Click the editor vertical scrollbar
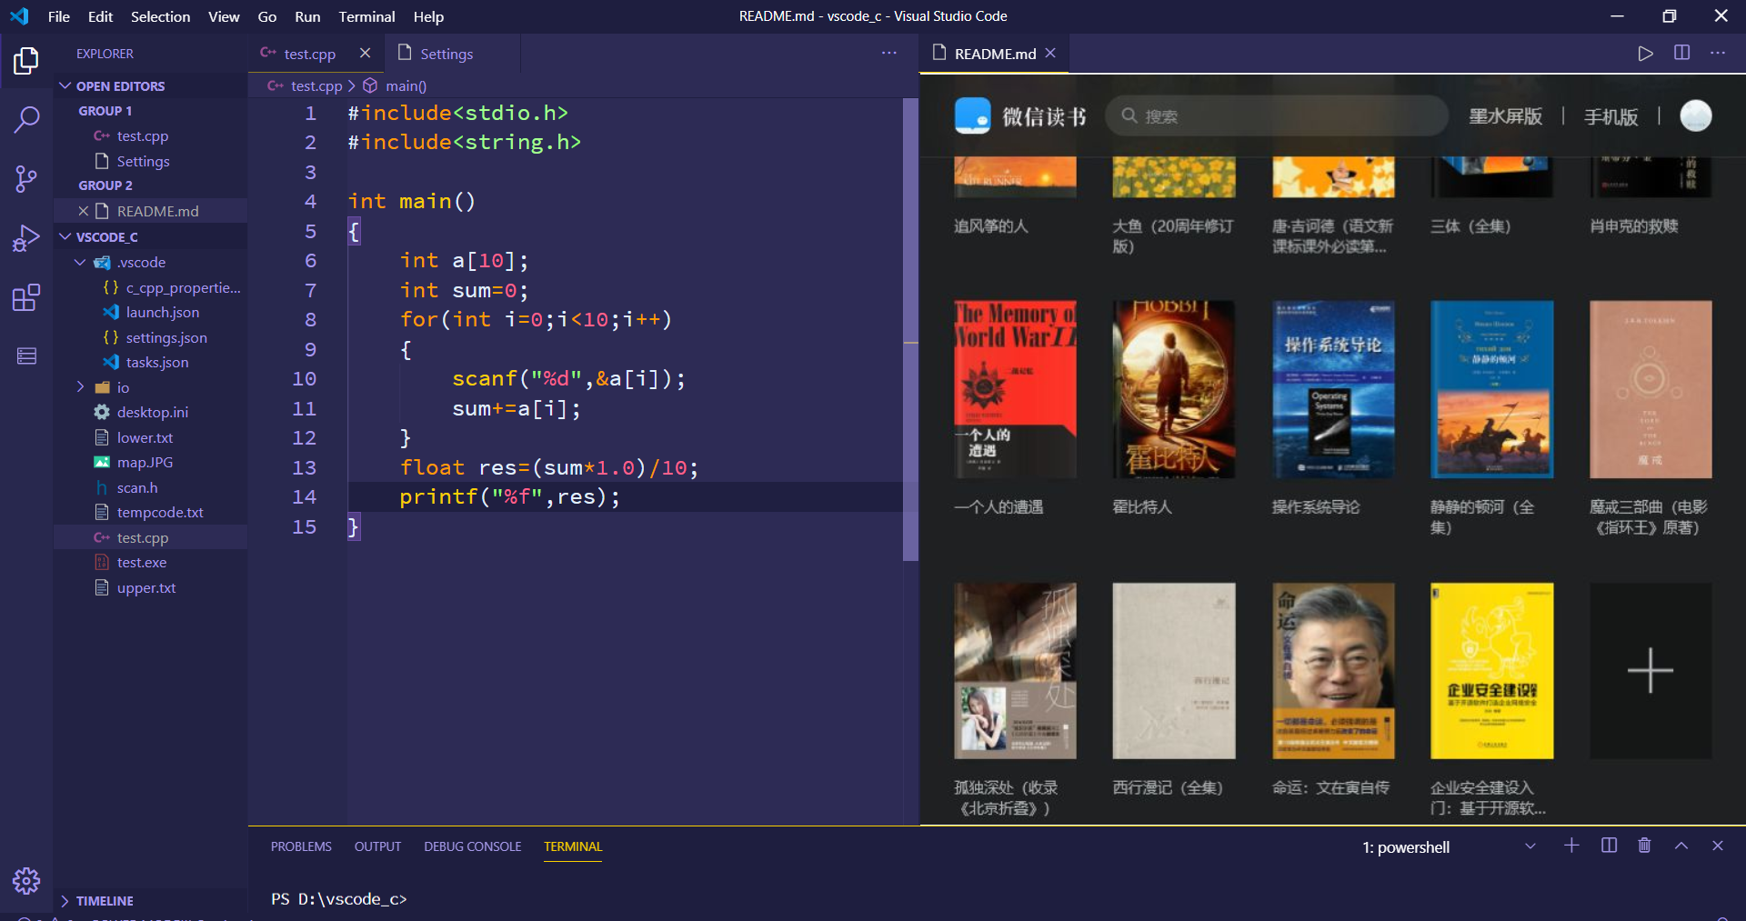 910,329
